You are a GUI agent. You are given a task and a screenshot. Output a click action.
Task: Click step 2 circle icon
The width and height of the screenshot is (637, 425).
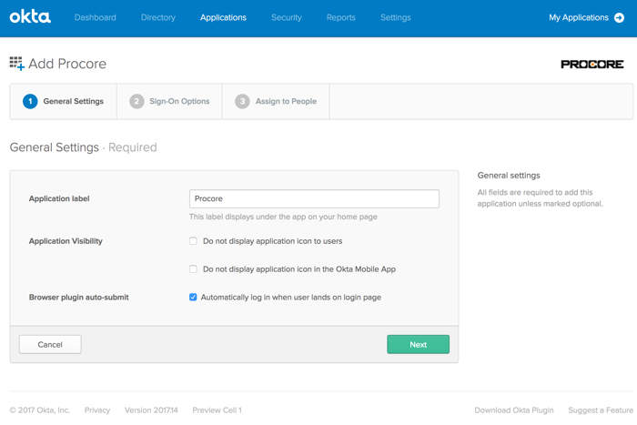(136, 101)
